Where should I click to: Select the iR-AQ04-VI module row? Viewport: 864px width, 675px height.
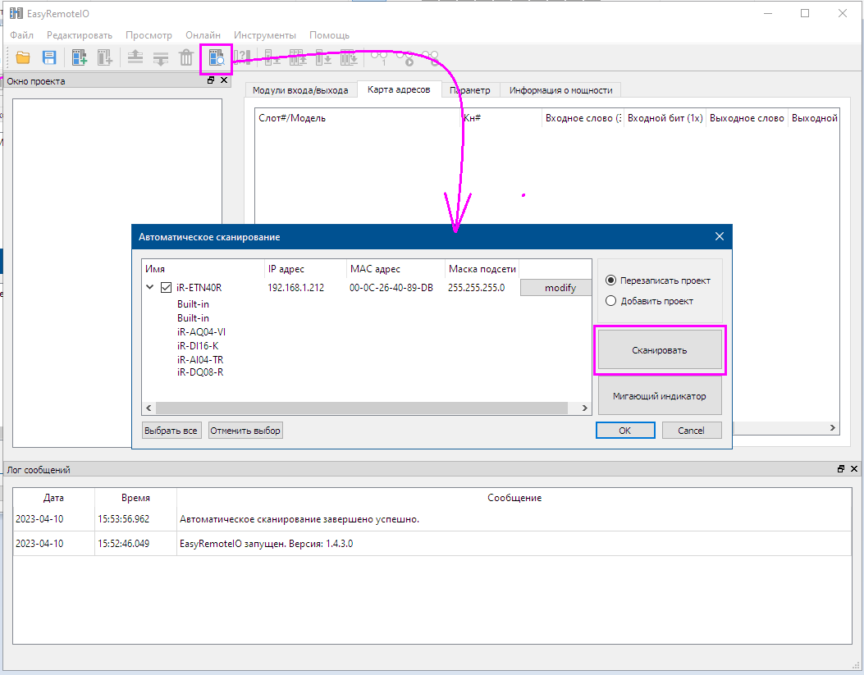[201, 332]
